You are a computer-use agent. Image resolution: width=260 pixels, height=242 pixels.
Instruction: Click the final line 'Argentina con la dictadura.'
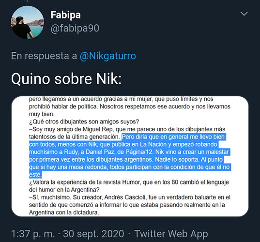click(x=64, y=212)
